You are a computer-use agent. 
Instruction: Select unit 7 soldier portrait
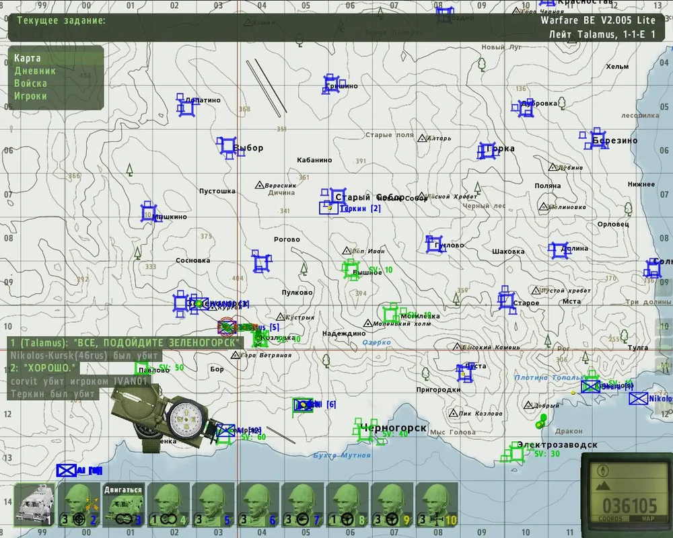click(303, 504)
